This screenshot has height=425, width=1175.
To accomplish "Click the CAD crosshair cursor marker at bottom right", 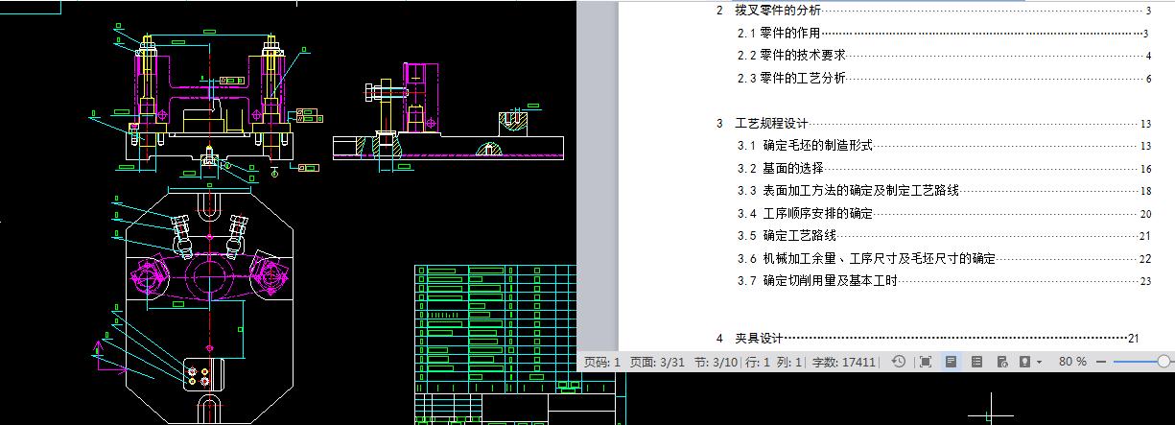I will point(991,413).
